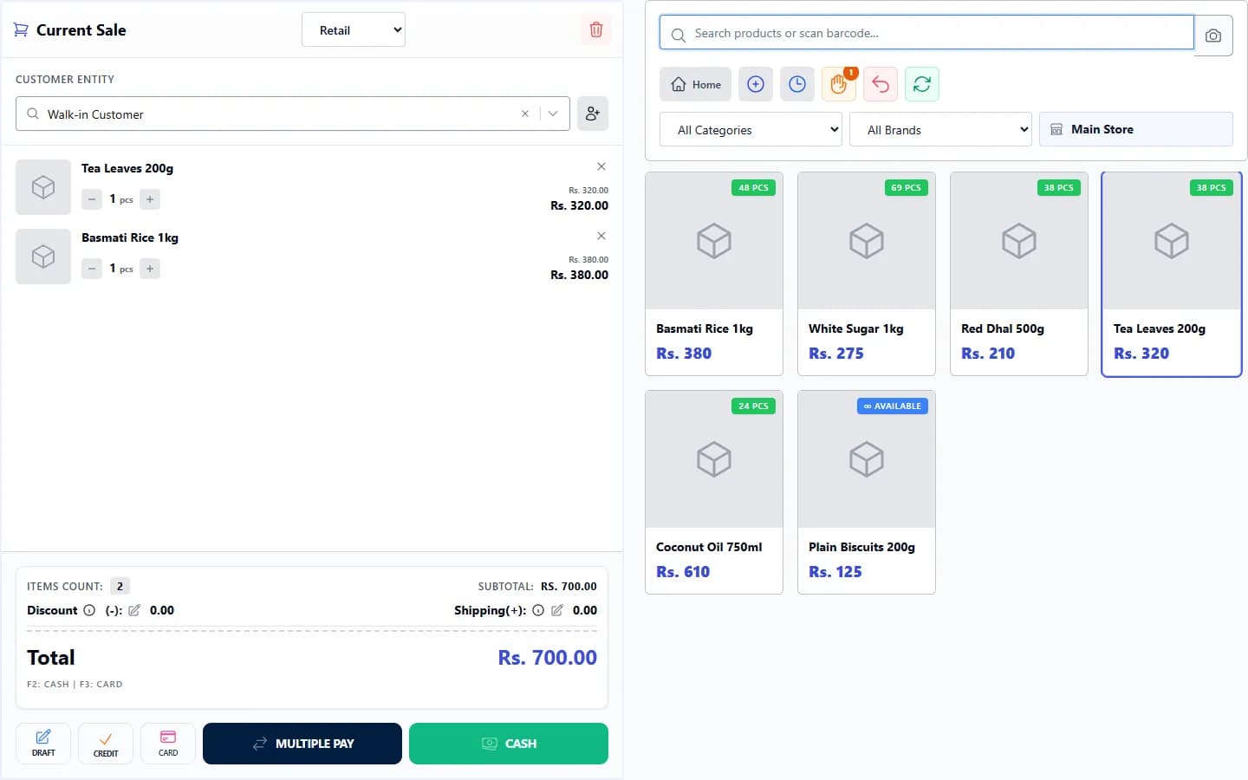Viewport: 1248px width, 780px height.
Task: Add the Tea Leaves 200g product card
Action: coord(1172,274)
